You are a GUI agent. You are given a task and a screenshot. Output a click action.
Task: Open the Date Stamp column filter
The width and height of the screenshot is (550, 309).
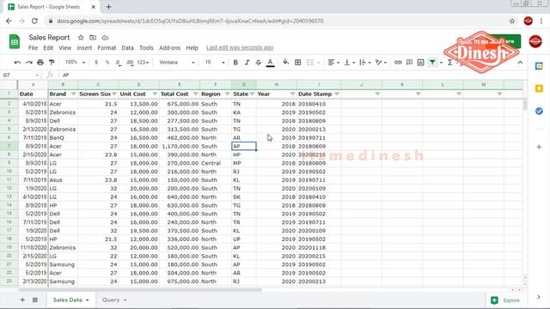point(337,94)
